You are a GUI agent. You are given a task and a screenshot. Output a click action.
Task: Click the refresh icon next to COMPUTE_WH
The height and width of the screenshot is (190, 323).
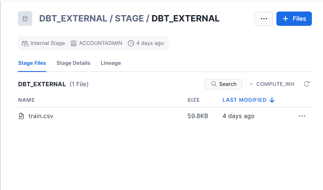click(307, 84)
